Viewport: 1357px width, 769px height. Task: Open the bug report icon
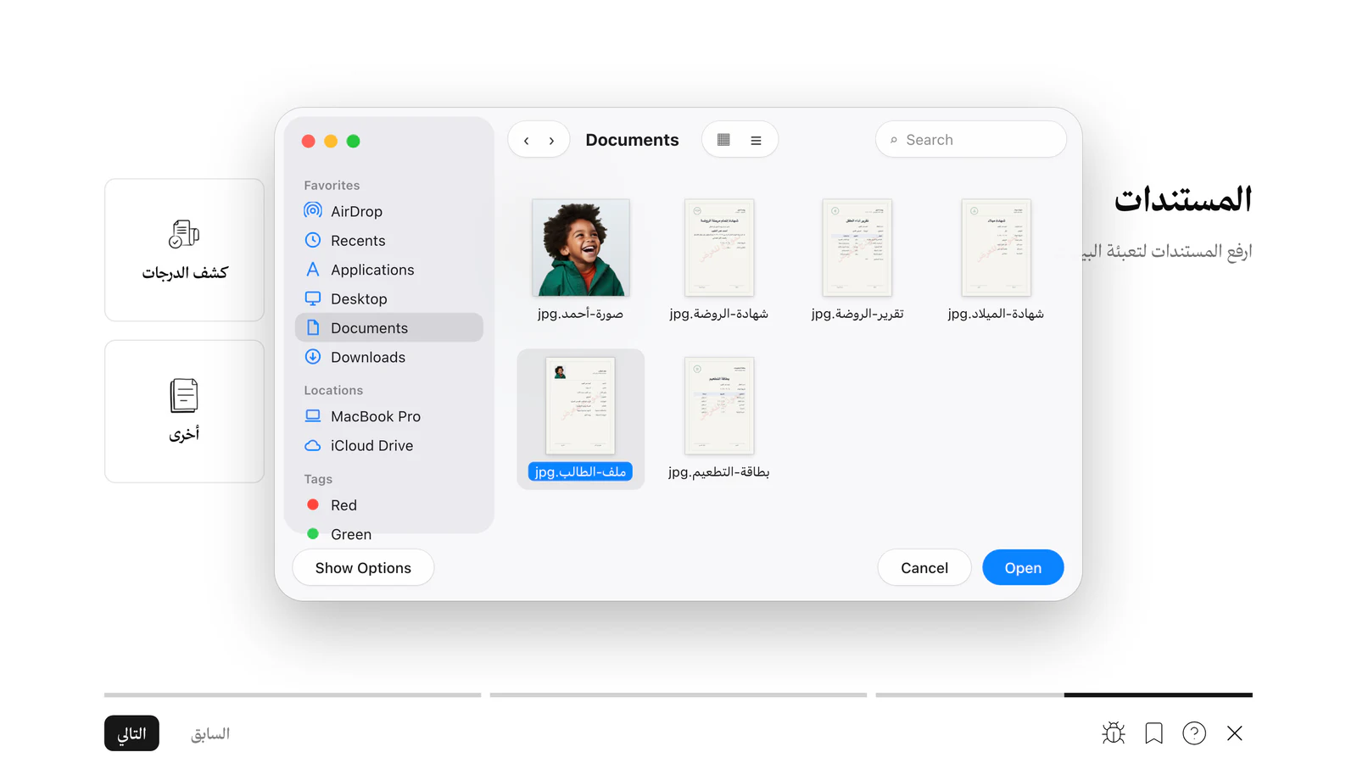1114,733
